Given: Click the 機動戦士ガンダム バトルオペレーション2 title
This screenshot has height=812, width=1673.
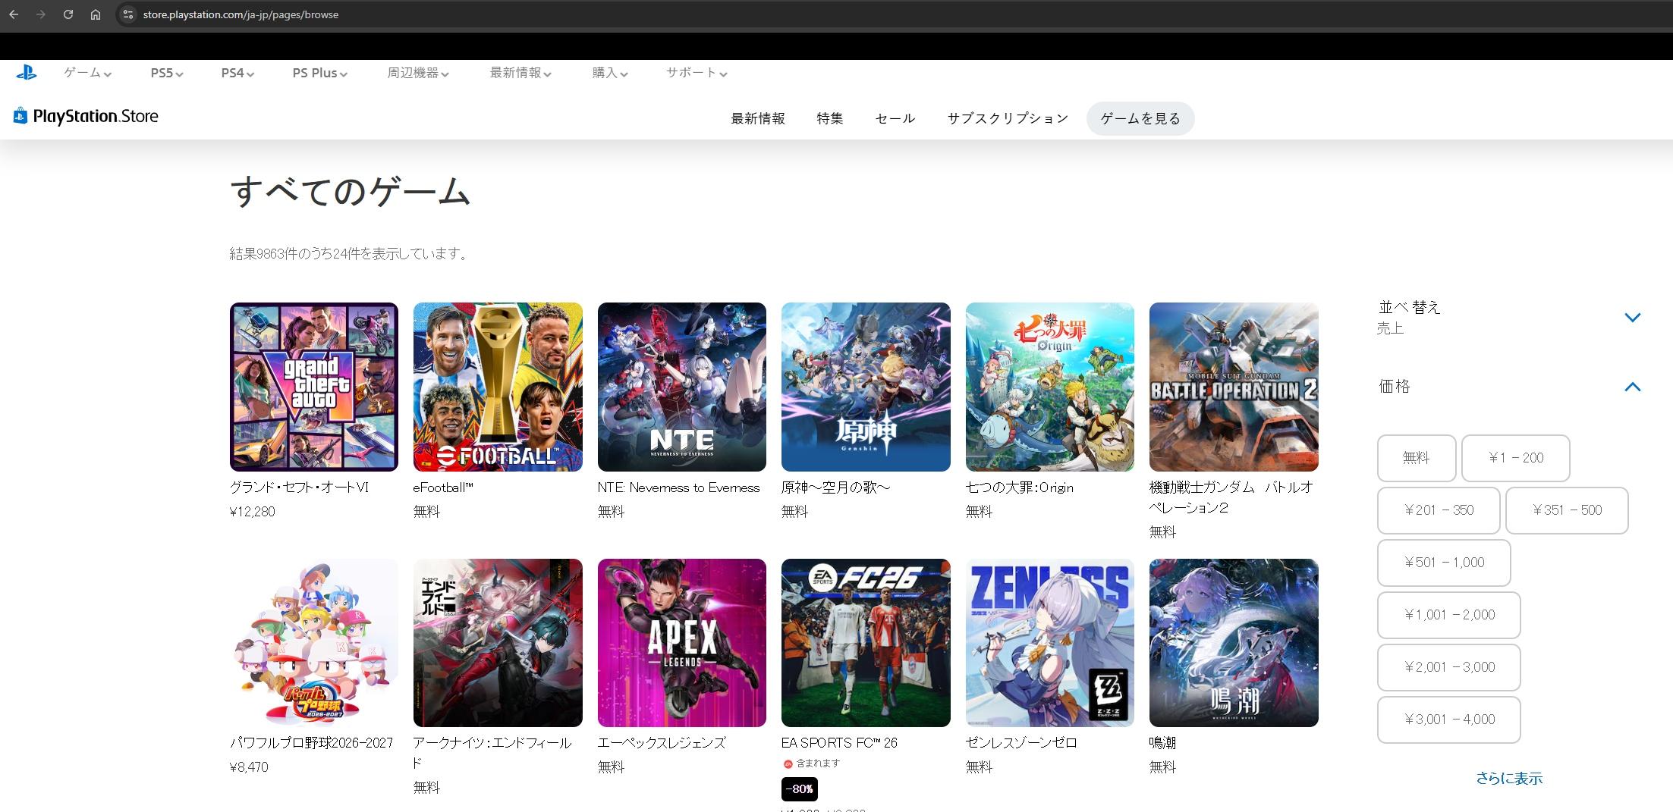Looking at the screenshot, I should coord(1231,497).
